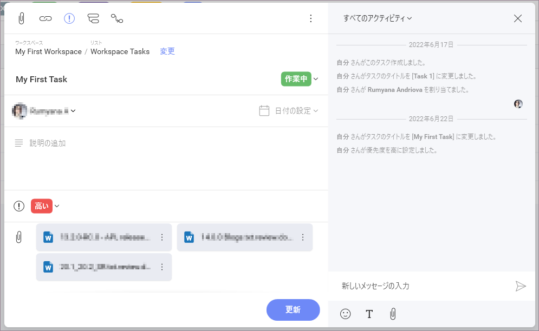Open options menu of top-left attachment
This screenshot has width=539, height=331.
pos(162,237)
